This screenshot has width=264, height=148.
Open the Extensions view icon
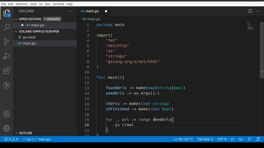coord(7,71)
